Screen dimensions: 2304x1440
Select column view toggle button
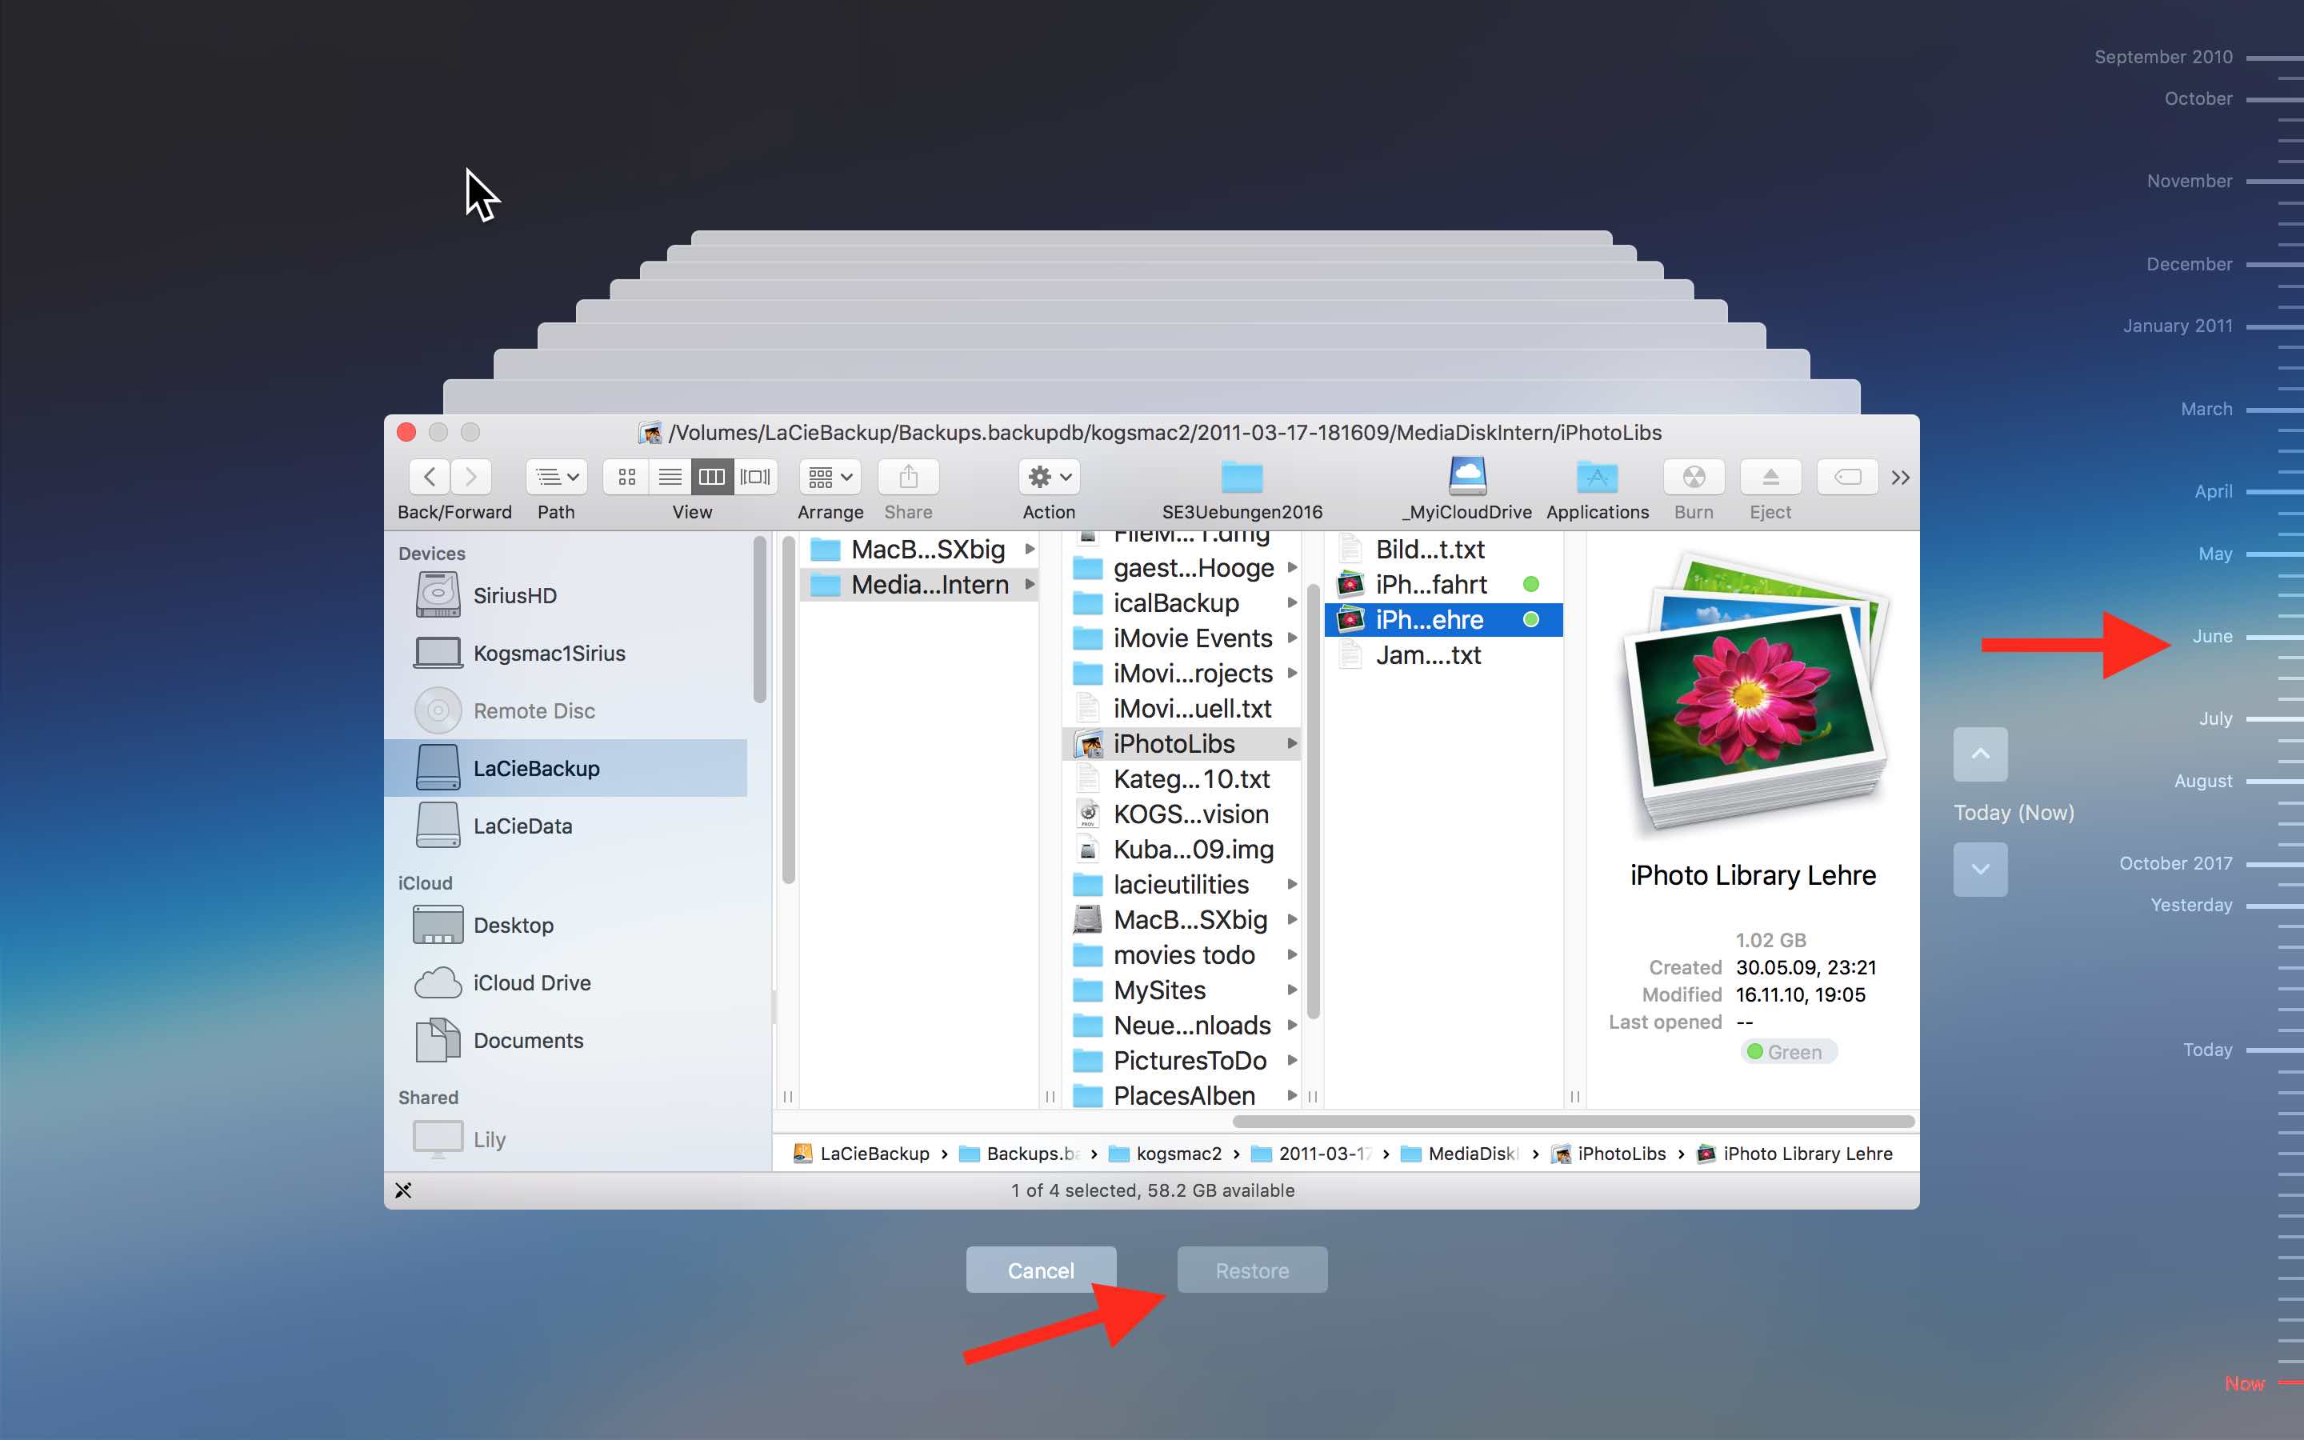(711, 476)
